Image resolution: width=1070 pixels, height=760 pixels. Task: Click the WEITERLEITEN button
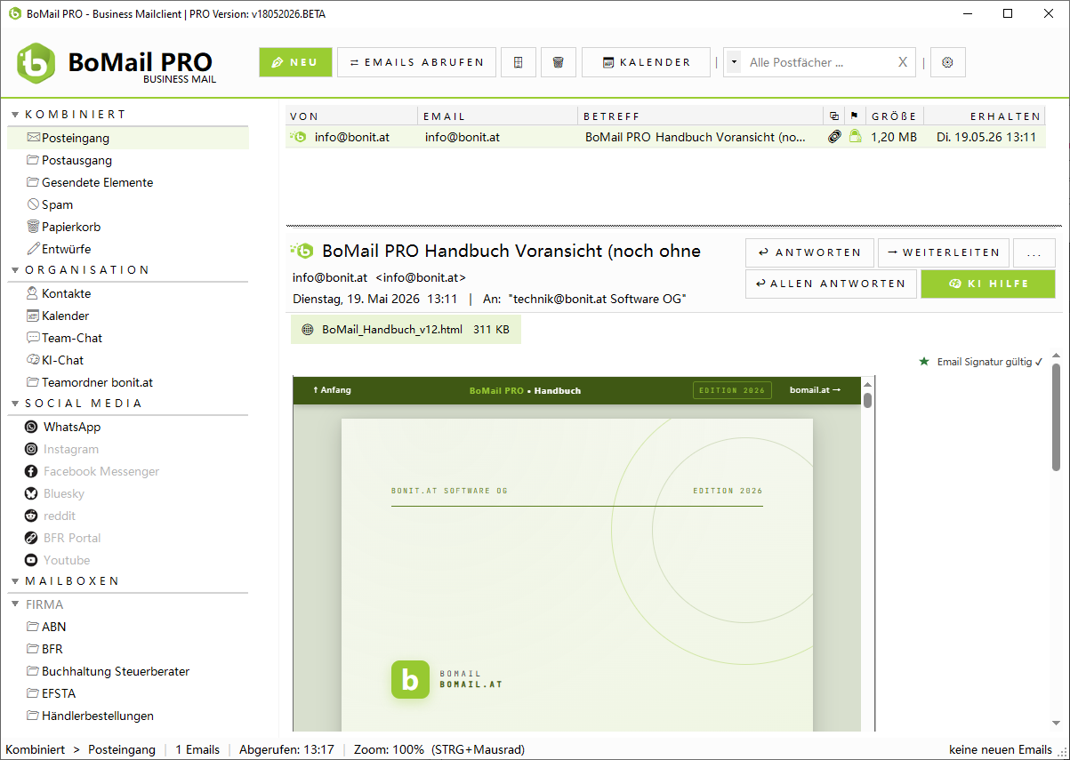944,252
